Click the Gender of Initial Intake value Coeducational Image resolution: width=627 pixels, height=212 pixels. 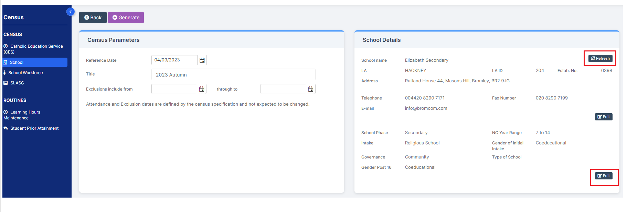(551, 143)
